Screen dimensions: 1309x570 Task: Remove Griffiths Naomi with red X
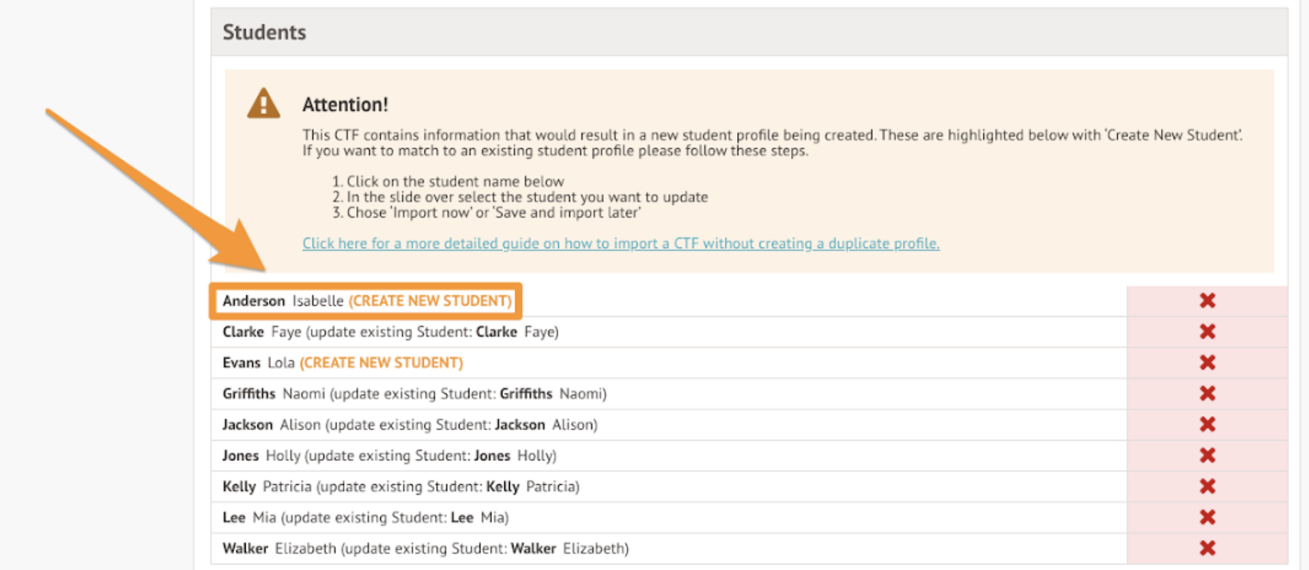click(x=1207, y=393)
